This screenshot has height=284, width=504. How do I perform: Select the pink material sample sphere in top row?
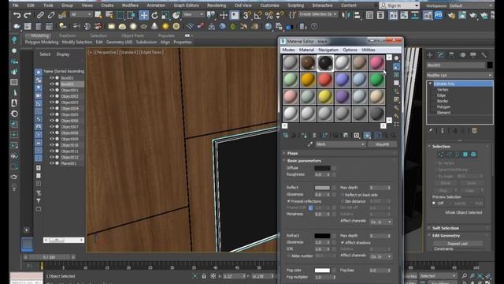(x=376, y=63)
